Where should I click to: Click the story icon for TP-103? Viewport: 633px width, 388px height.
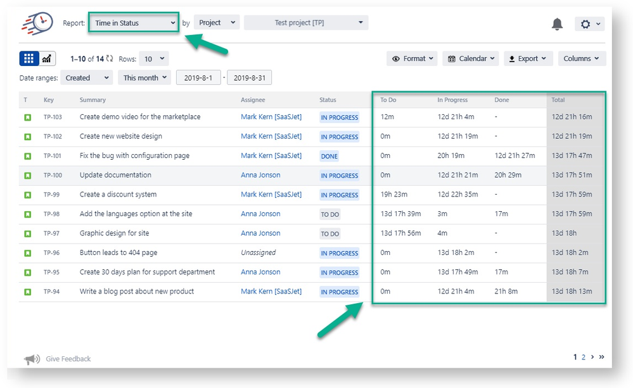point(27,117)
